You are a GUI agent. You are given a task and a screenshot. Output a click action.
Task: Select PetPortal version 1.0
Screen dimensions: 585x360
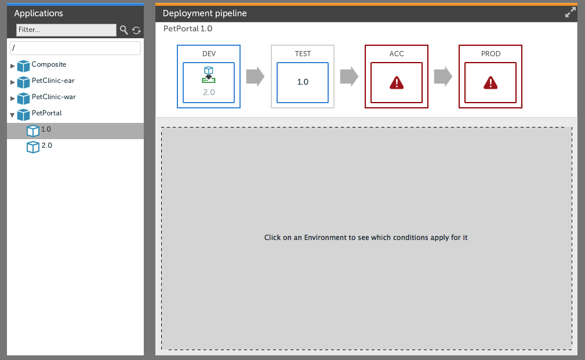click(46, 130)
